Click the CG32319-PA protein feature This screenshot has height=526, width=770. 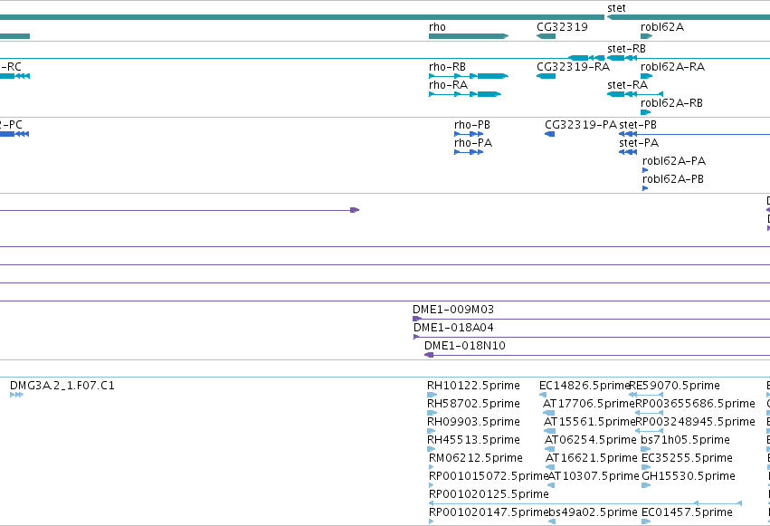point(550,134)
